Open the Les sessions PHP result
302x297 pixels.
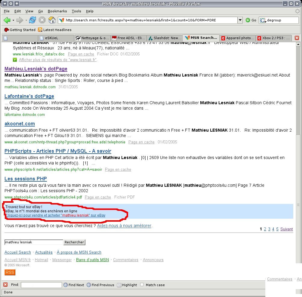click(26, 179)
